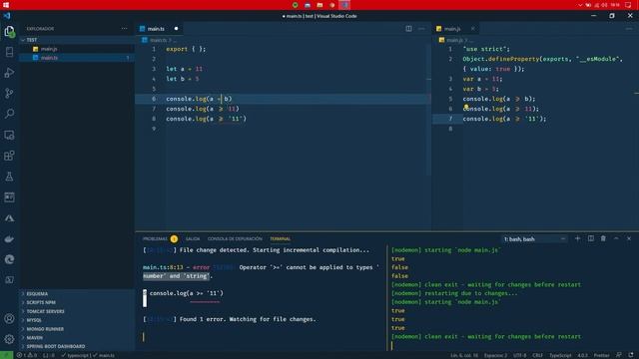Viewport: 639px width, 359px height.
Task: Open the Testing flask view
Action: [x=9, y=177]
